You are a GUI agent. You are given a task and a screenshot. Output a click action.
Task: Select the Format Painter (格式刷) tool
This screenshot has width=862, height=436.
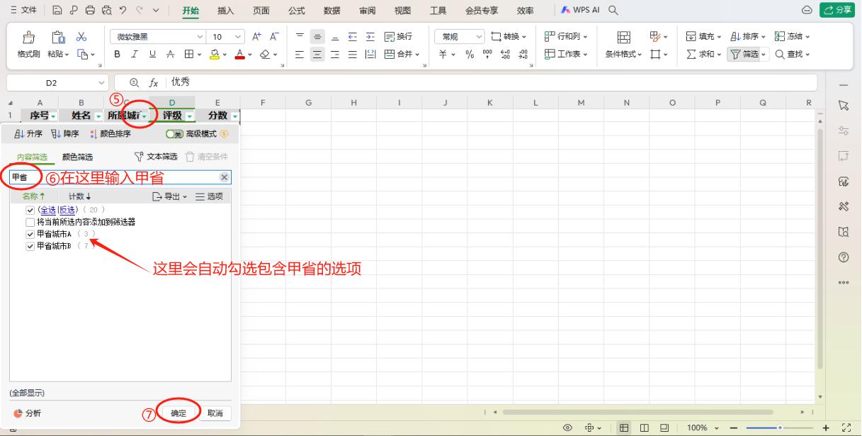[29, 45]
